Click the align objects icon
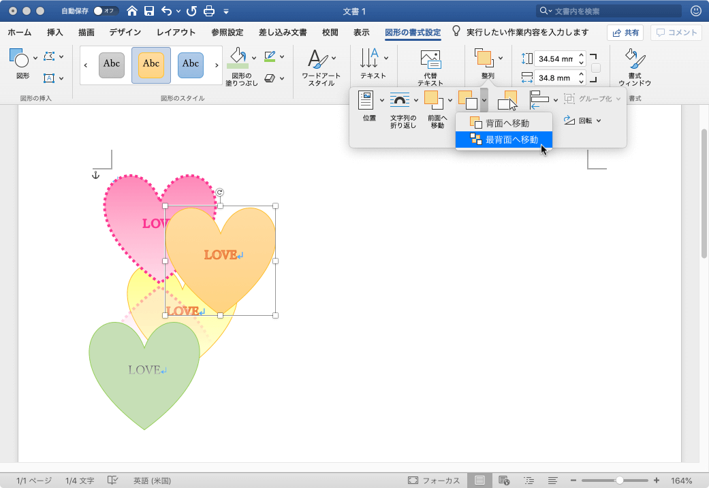The image size is (709, 488). (539, 99)
